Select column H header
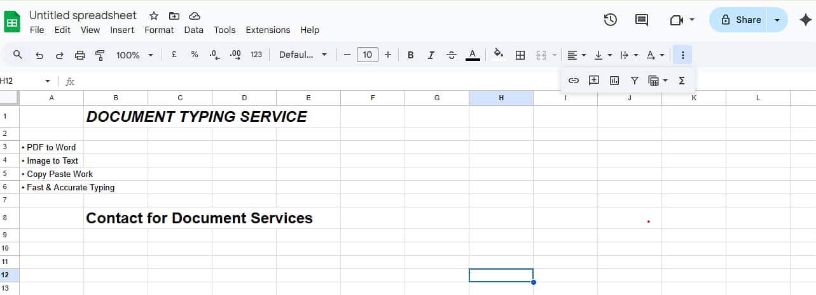 (501, 98)
